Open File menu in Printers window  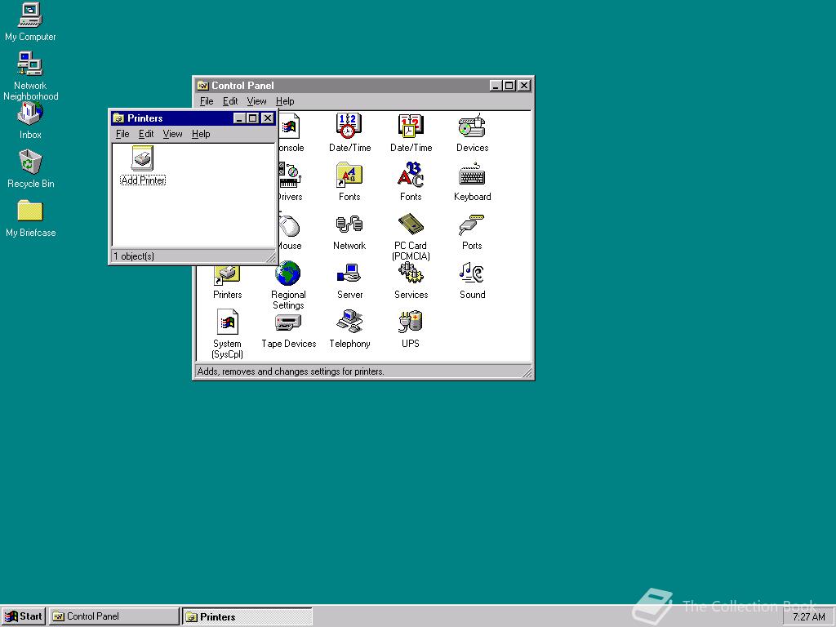coord(122,134)
